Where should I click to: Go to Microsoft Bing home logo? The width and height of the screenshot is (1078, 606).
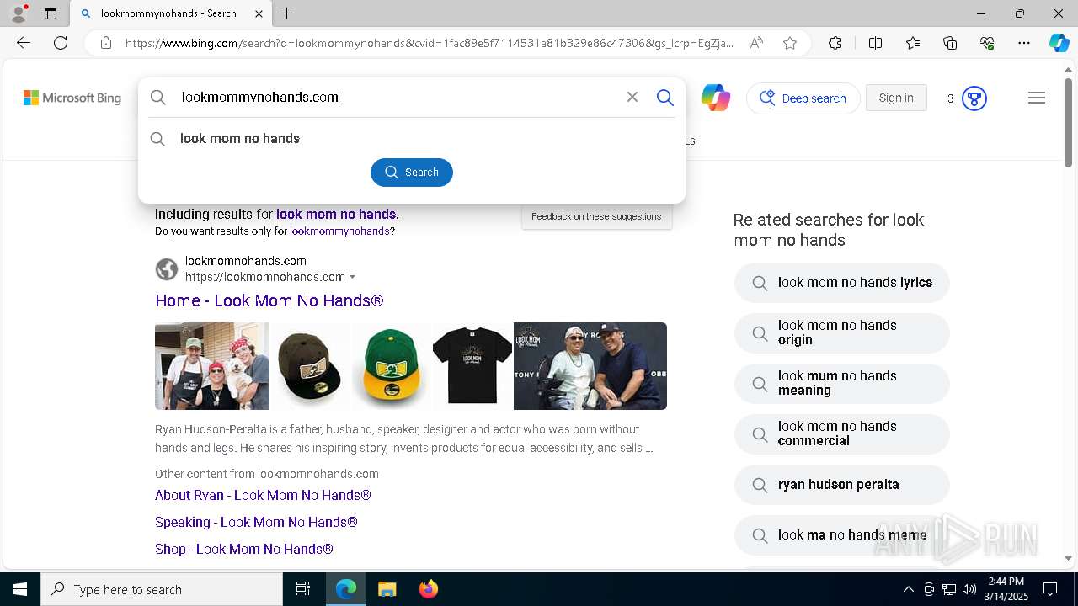[x=72, y=98]
